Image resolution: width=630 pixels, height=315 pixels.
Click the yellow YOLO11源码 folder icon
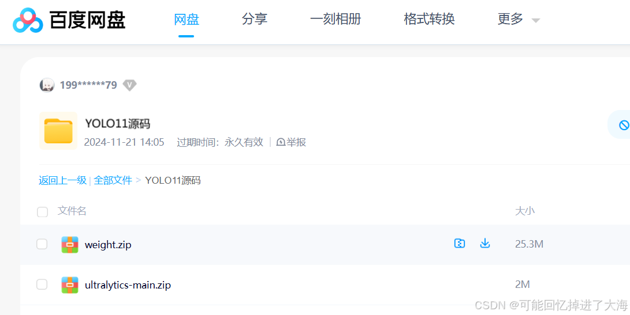(58, 131)
